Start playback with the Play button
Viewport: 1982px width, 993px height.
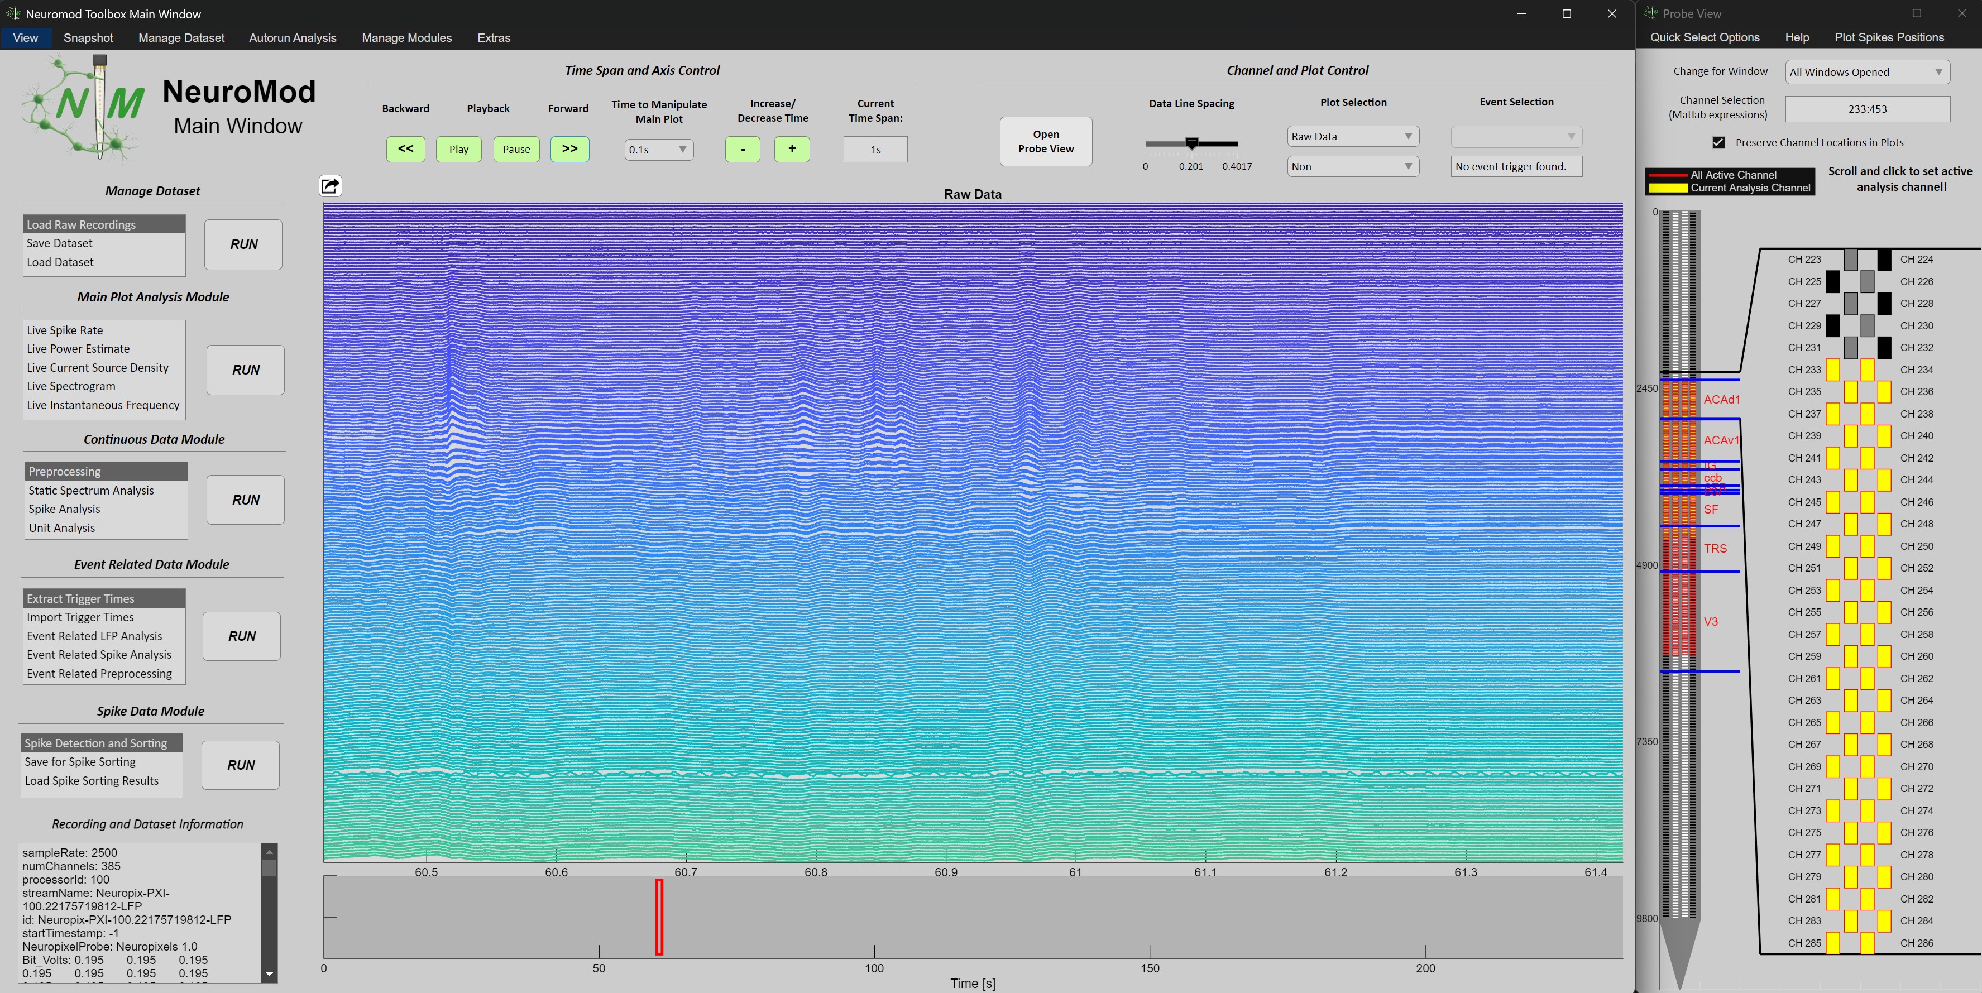point(458,149)
